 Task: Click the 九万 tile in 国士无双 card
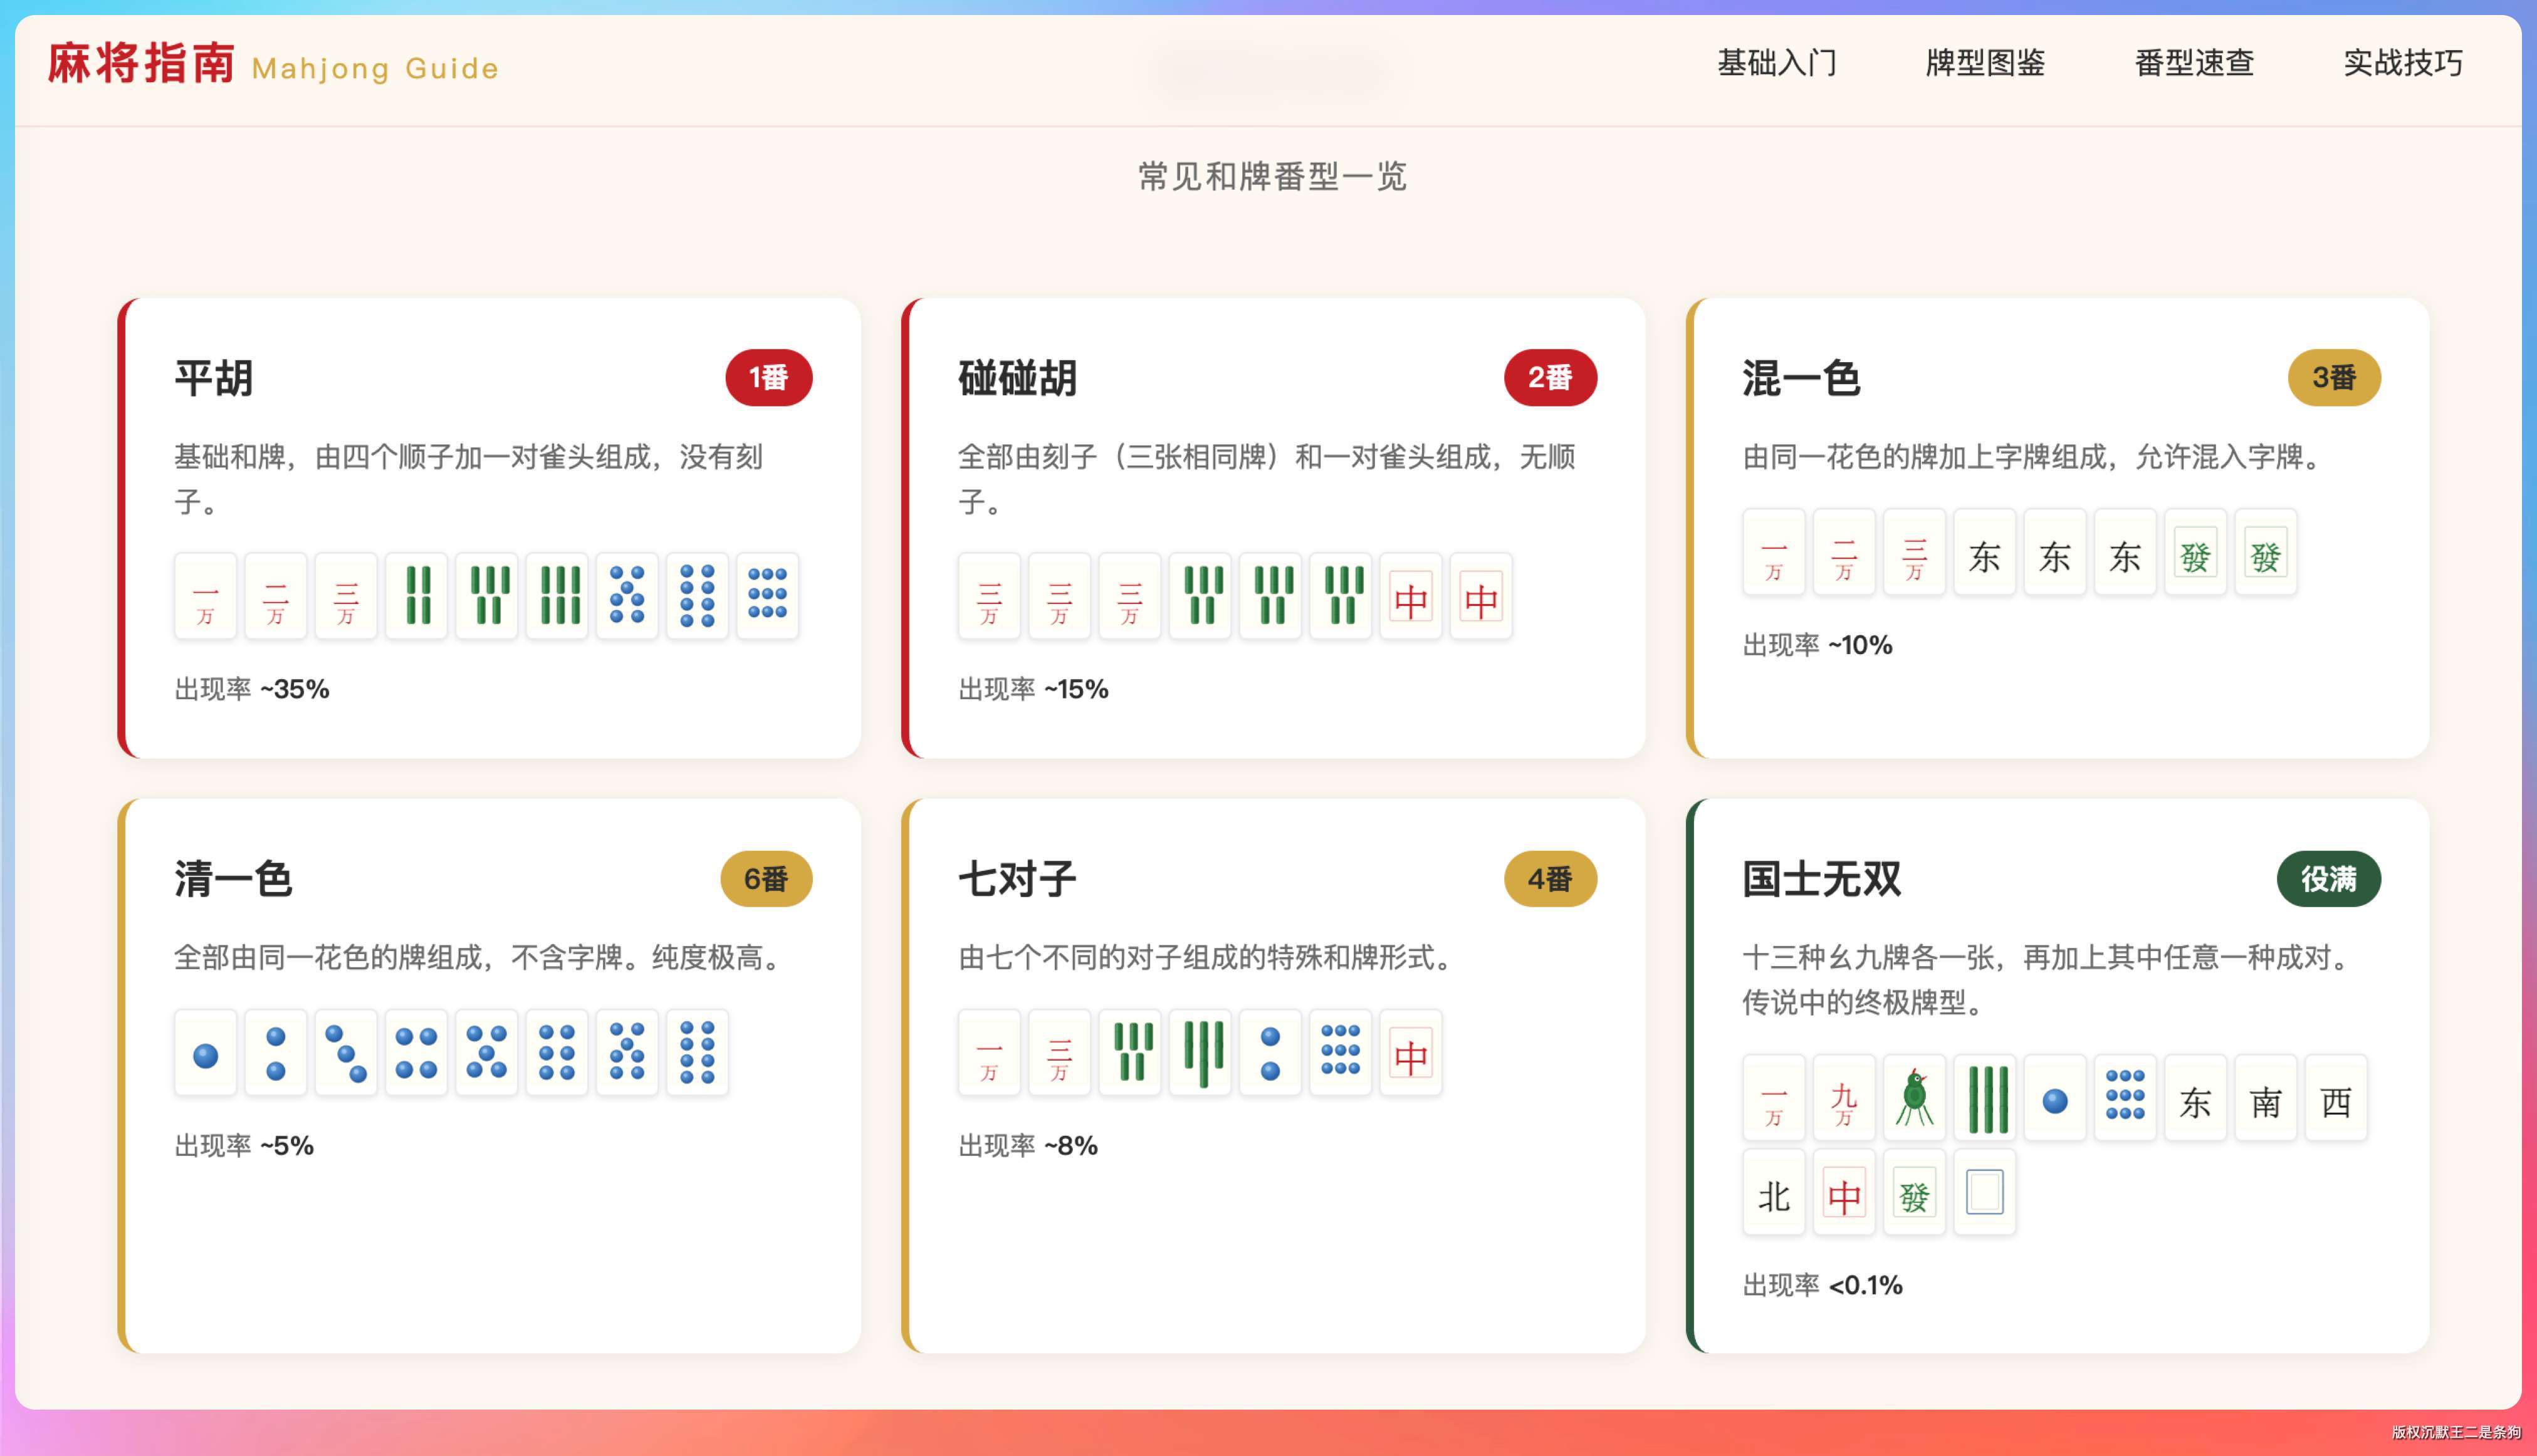point(1844,1098)
